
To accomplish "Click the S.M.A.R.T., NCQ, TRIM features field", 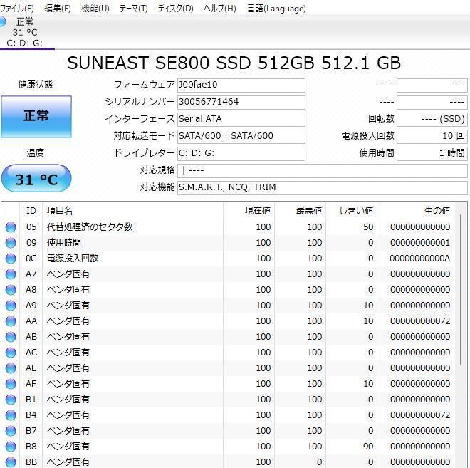I will pos(322,188).
